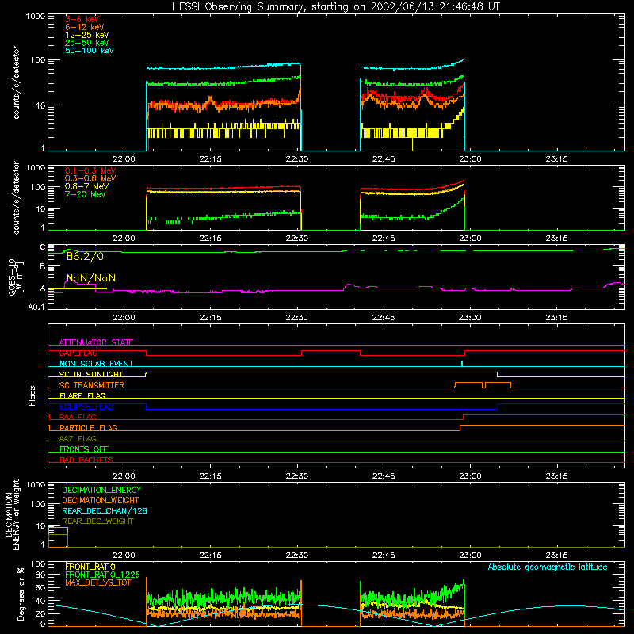Click the BAD_PACKETS flag label
The image size is (634, 634).
coord(86,460)
